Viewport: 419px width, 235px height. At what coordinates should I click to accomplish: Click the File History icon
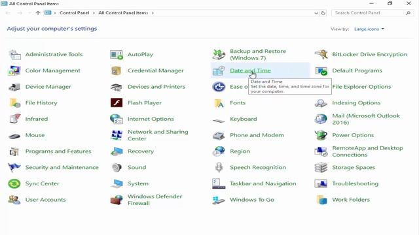(x=14, y=103)
